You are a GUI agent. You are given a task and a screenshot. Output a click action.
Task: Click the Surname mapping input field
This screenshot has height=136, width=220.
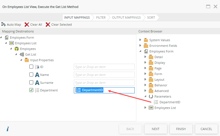point(104,83)
